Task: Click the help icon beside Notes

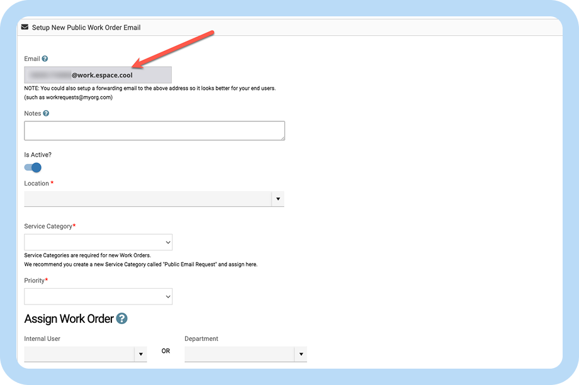Action: (x=46, y=114)
